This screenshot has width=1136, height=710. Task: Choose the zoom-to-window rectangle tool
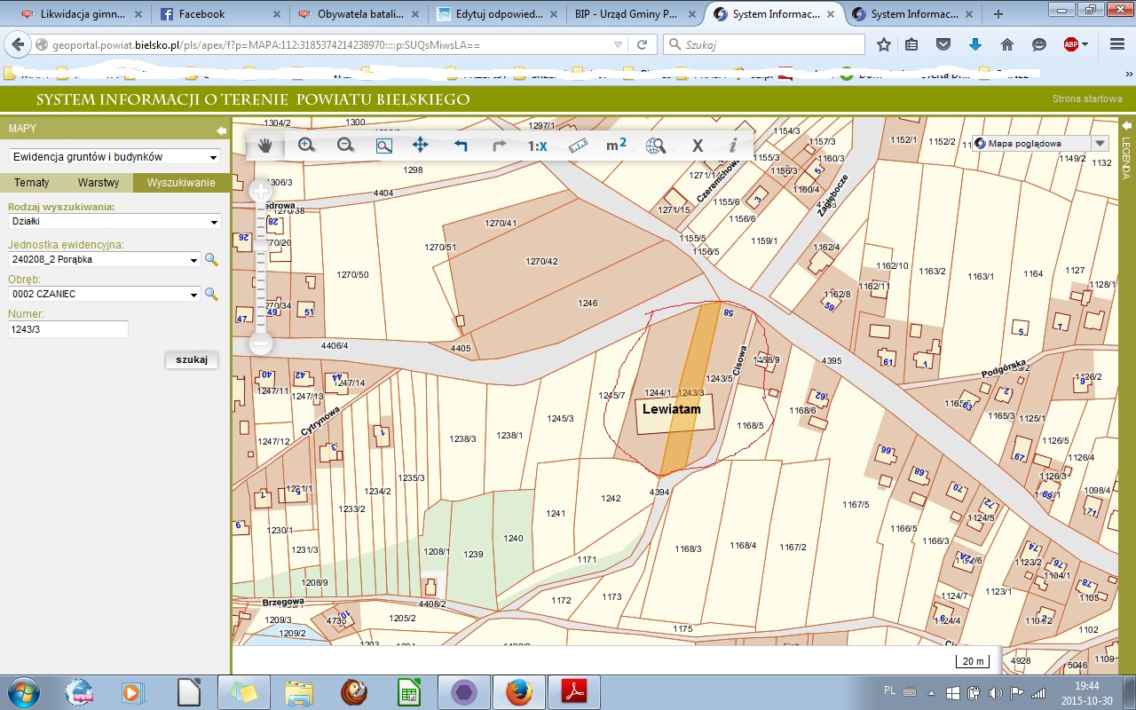coord(384,146)
